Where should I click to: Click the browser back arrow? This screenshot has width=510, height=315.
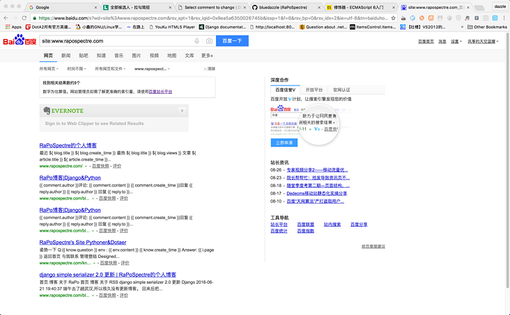pos(6,17)
